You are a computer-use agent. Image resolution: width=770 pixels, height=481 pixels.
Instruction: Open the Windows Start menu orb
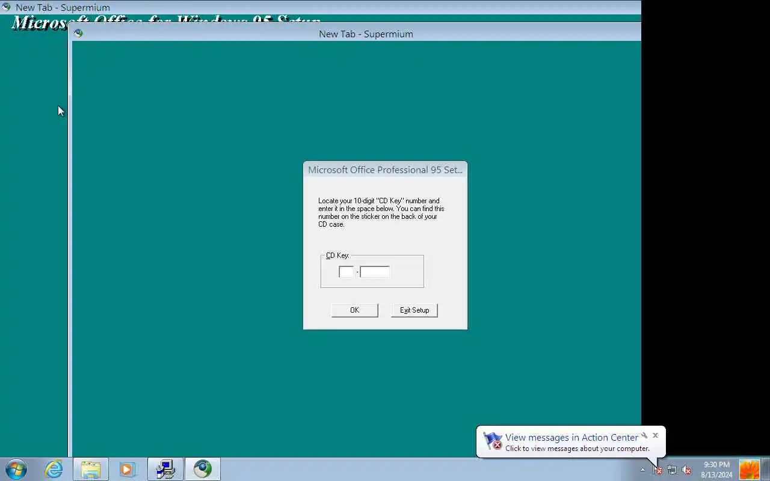point(16,469)
